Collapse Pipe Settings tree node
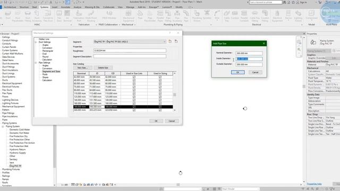Viewport: 340px width, 191px height. 36,63
